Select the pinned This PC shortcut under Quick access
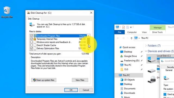Viewport: 174px width, 98px height. tap(128, 65)
